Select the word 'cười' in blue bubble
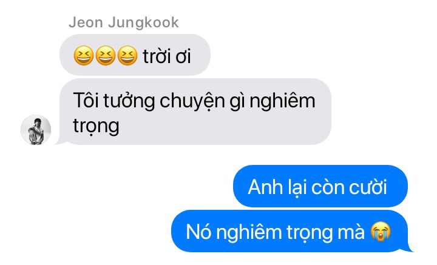 click(x=368, y=187)
